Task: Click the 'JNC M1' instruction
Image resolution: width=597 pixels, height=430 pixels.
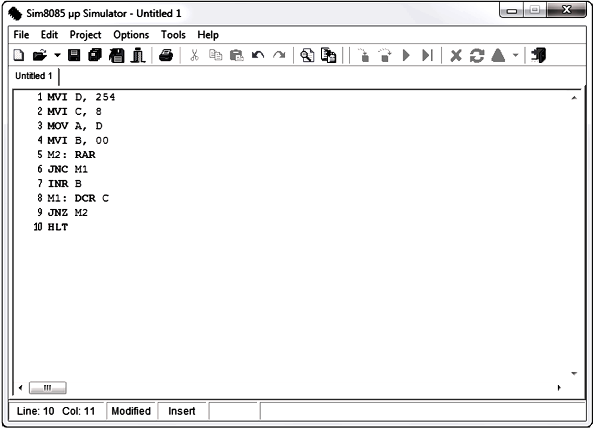Action: 68,170
